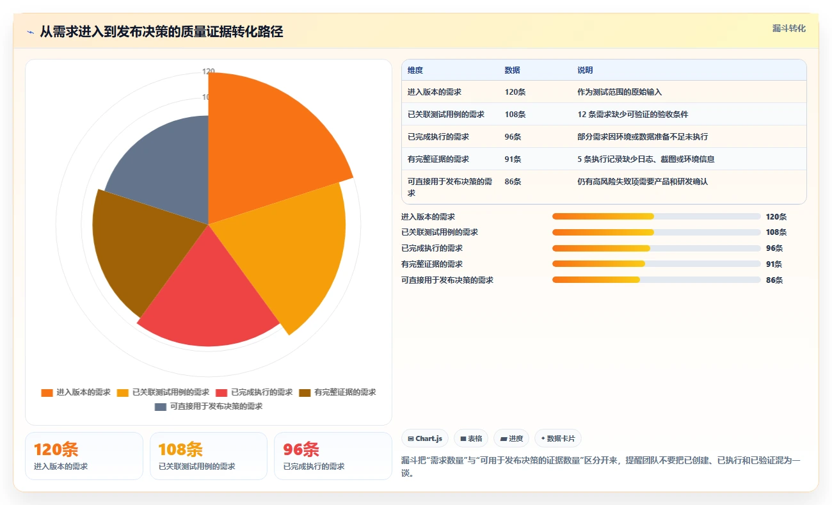
Task: Click the 漏斗转化 label in header
Action: click(x=789, y=28)
